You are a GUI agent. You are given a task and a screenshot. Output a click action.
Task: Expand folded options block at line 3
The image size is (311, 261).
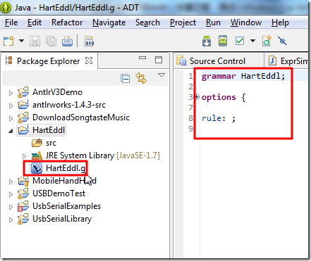coord(197,96)
